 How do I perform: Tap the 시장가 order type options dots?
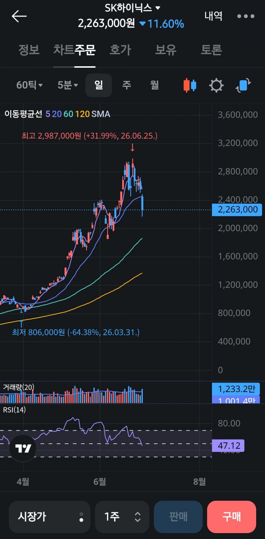click(81, 517)
